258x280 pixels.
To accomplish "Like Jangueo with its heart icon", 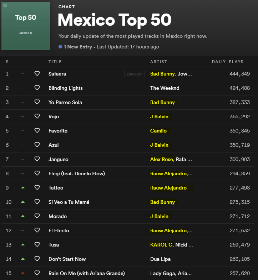I will tap(37, 159).
